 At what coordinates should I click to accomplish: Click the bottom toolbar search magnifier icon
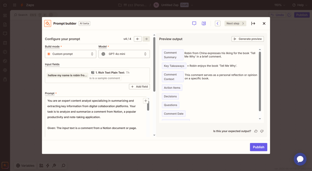pyautogui.click(x=63, y=166)
